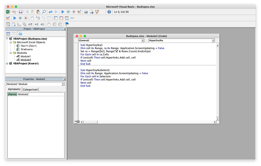Screen dimensions: 261x166
Task: Open the Project Explorer icon
Action: tap(86, 12)
